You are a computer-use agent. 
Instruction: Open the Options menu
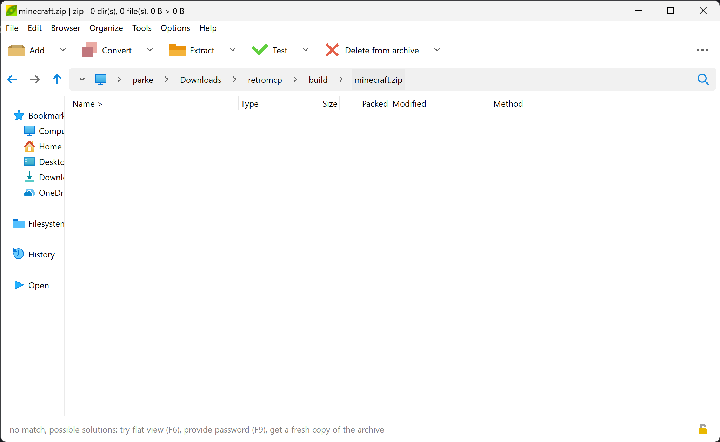(175, 28)
